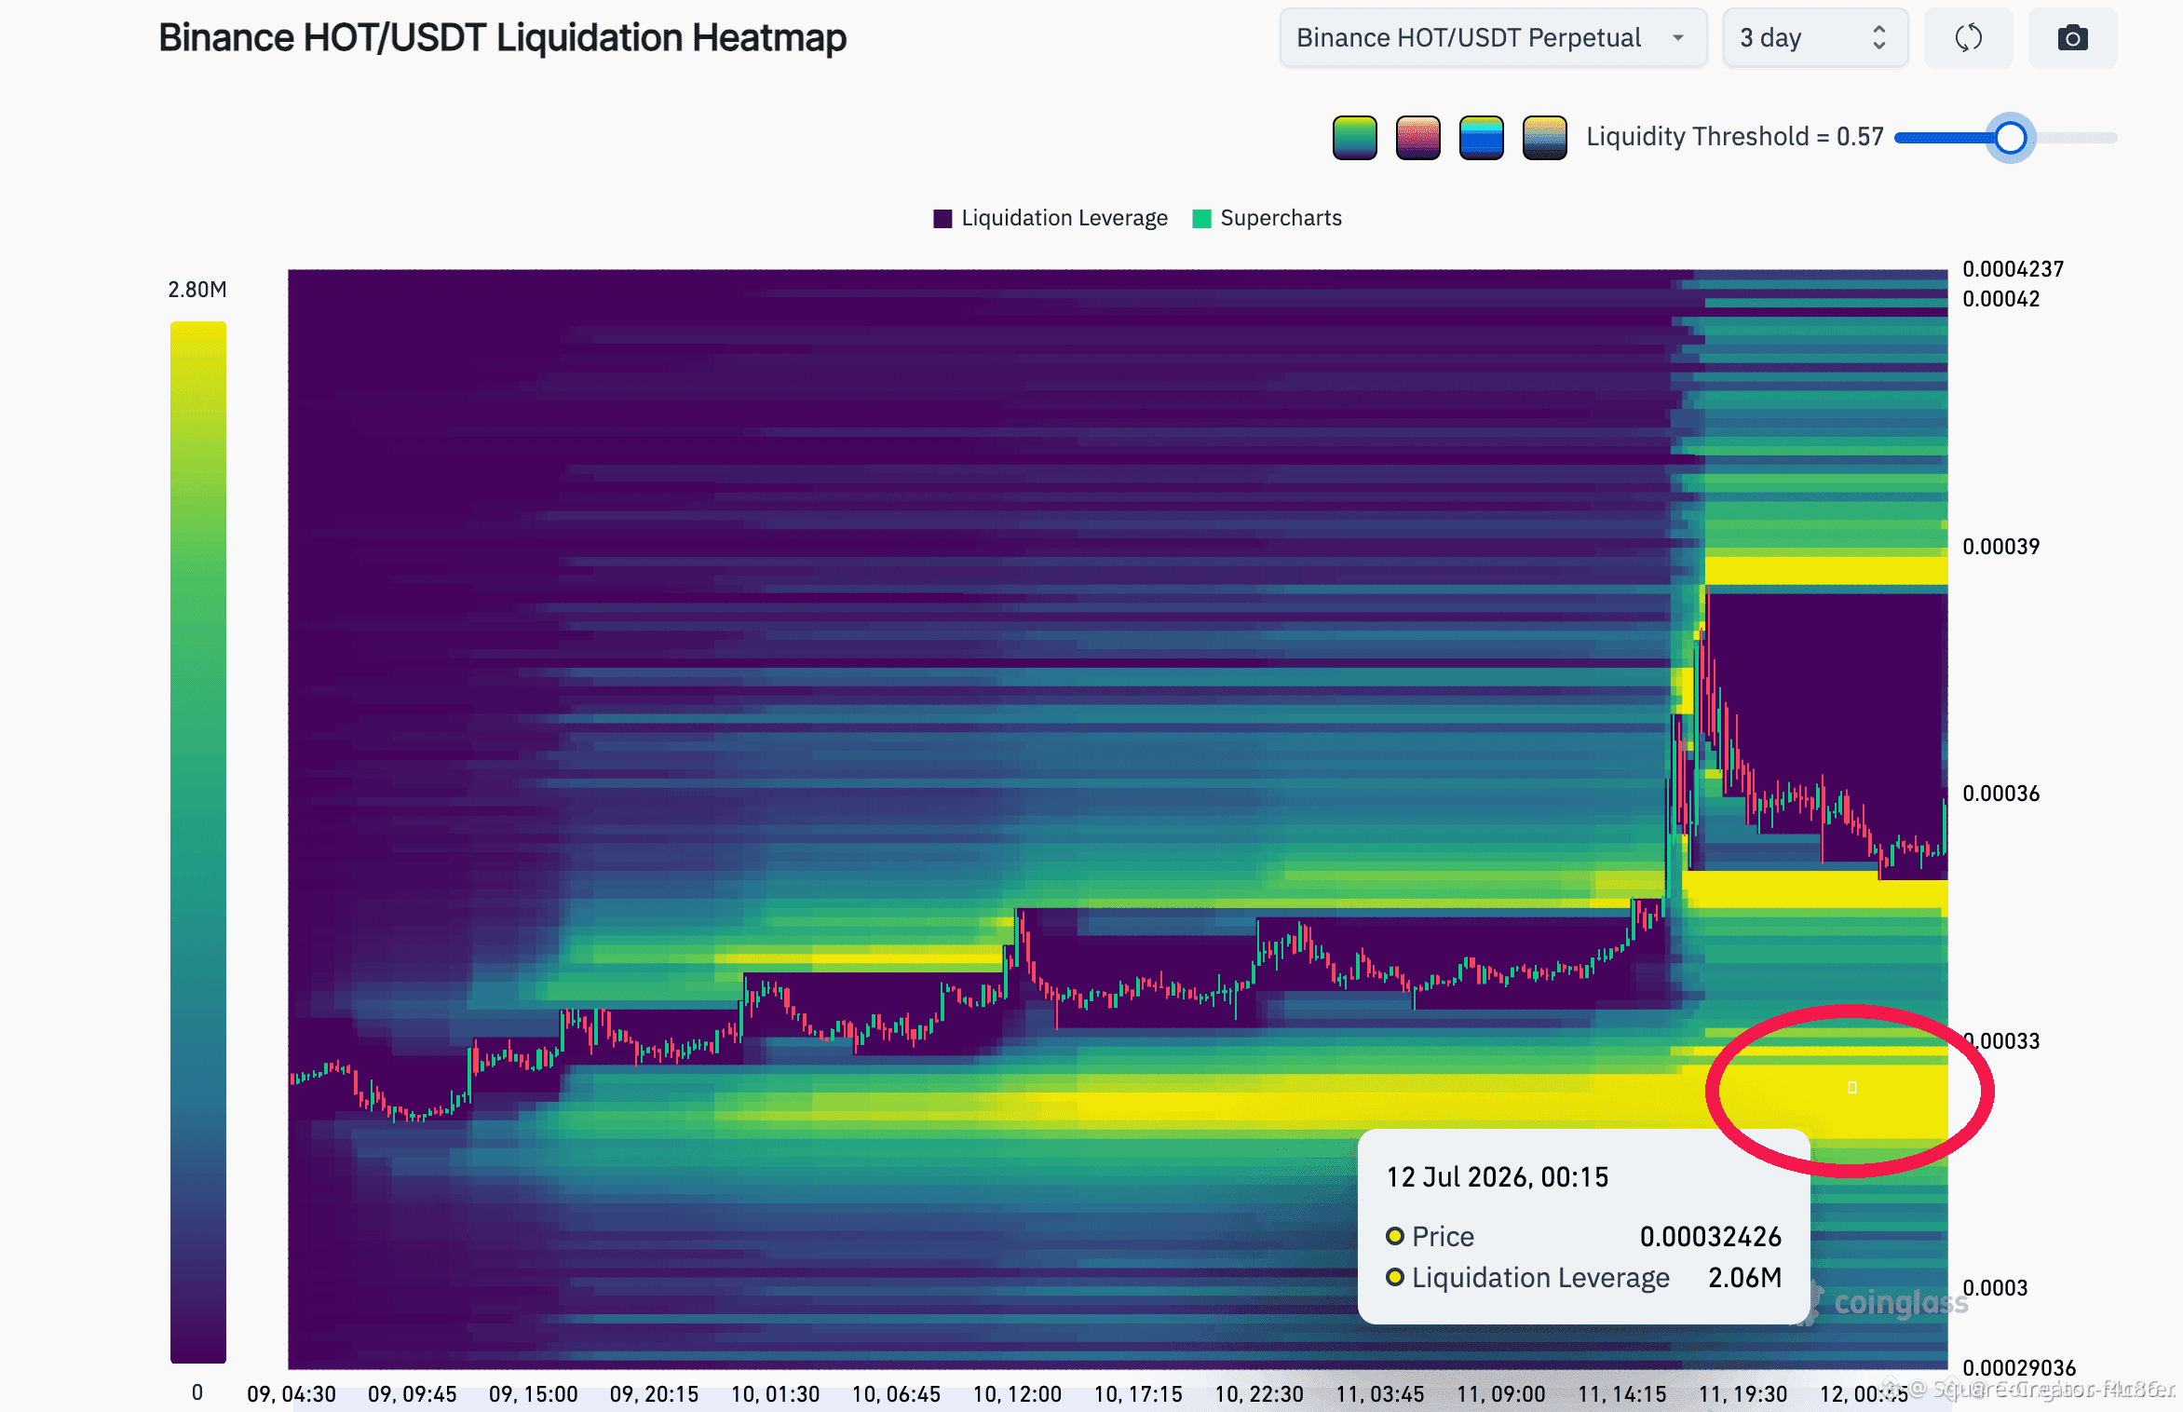Click the 0.00029036 price axis label
This screenshot has height=1412, width=2183.
coord(2020,1368)
